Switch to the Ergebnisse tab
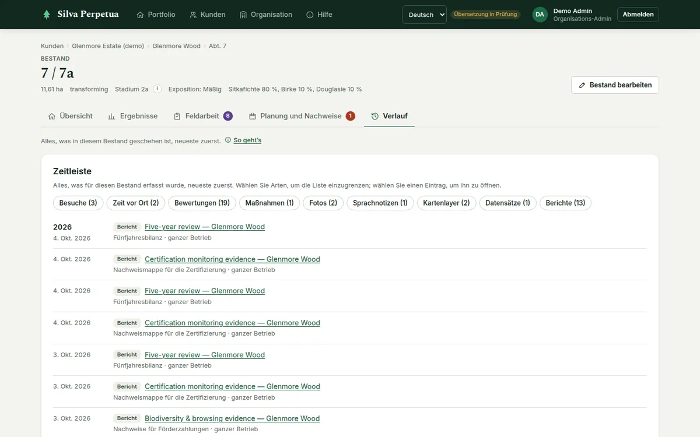The height and width of the screenshot is (437, 700). coord(133,116)
